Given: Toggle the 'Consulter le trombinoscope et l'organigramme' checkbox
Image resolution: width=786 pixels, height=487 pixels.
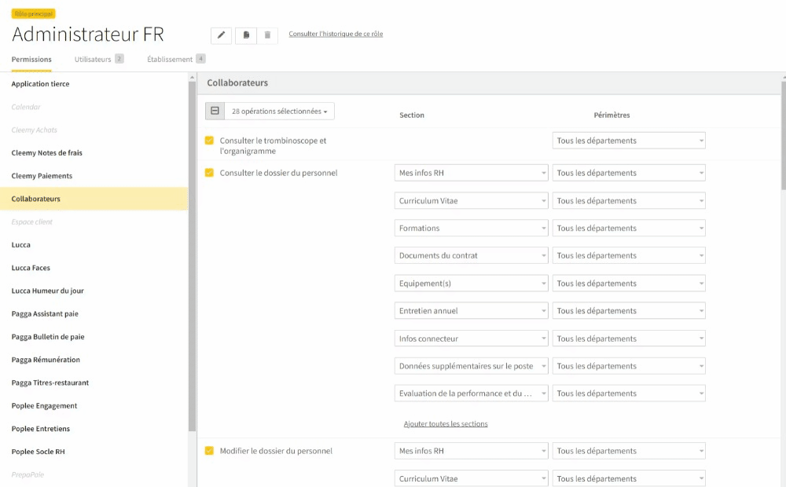Looking at the screenshot, I should click(x=210, y=141).
